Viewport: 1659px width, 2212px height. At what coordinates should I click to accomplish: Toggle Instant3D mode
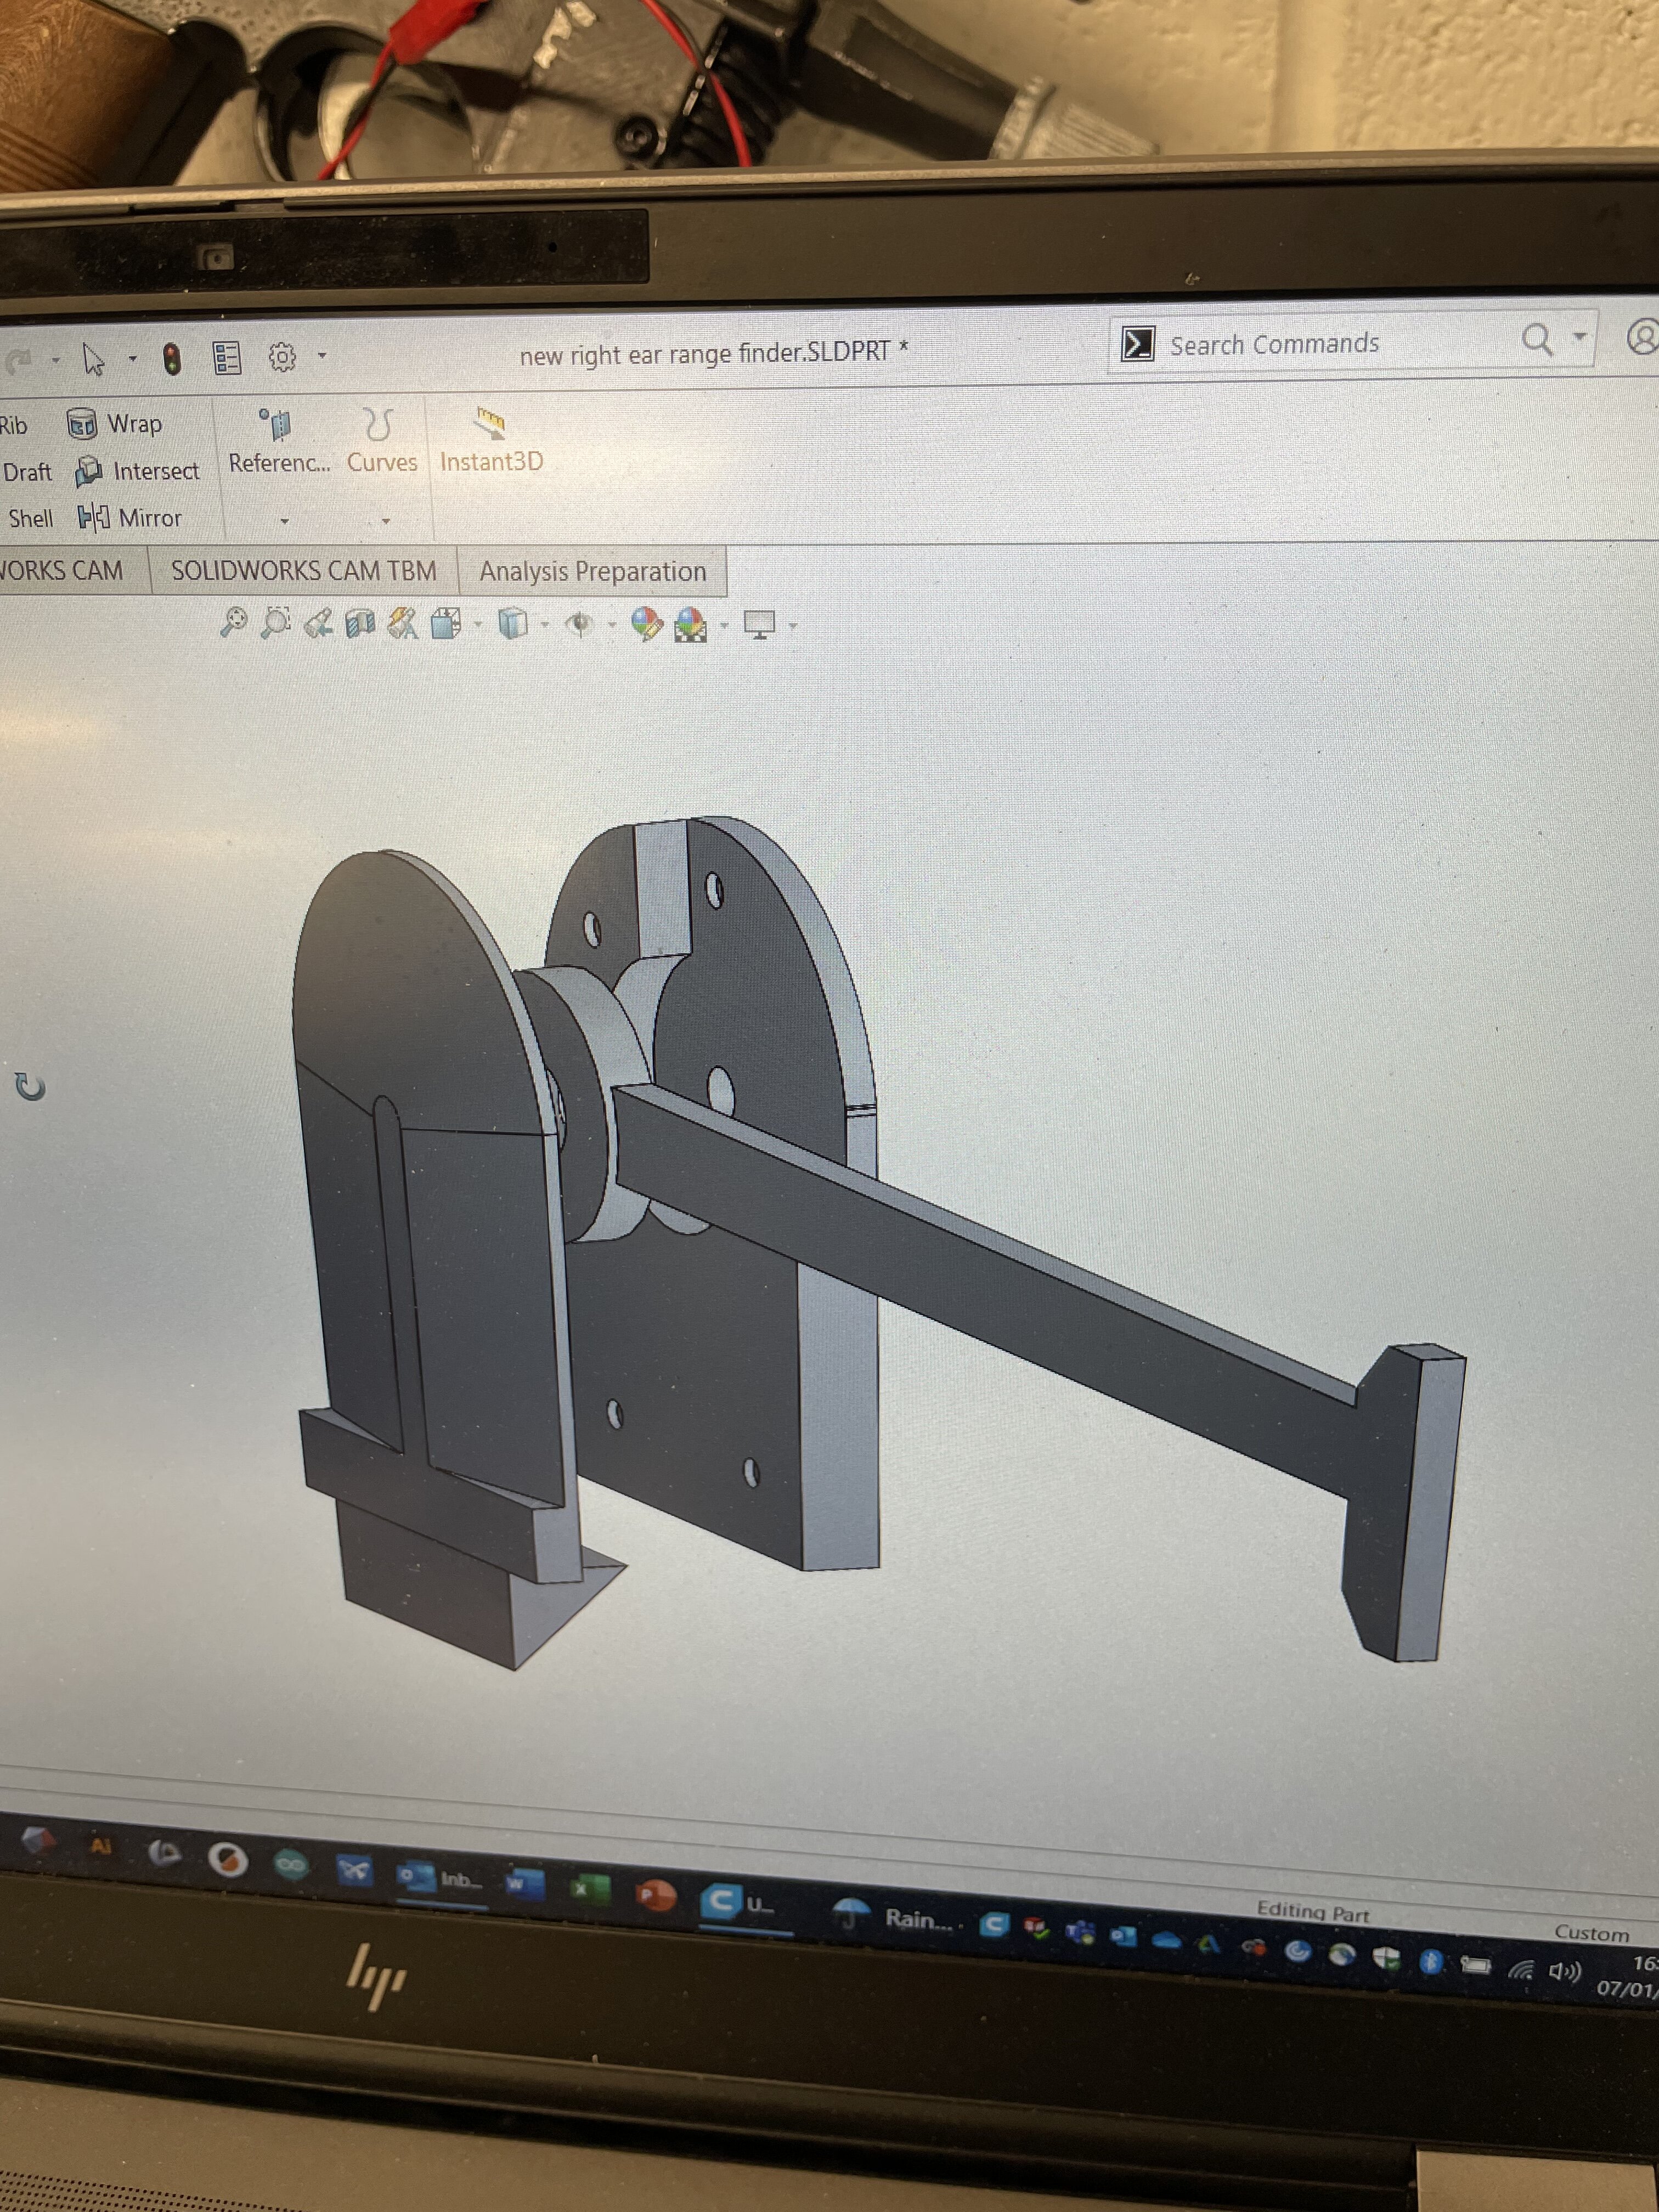tap(491, 440)
